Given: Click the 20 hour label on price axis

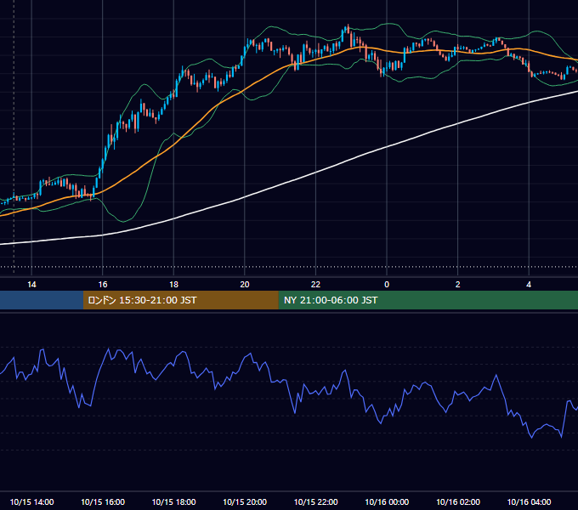Looking at the screenshot, I should [x=245, y=285].
